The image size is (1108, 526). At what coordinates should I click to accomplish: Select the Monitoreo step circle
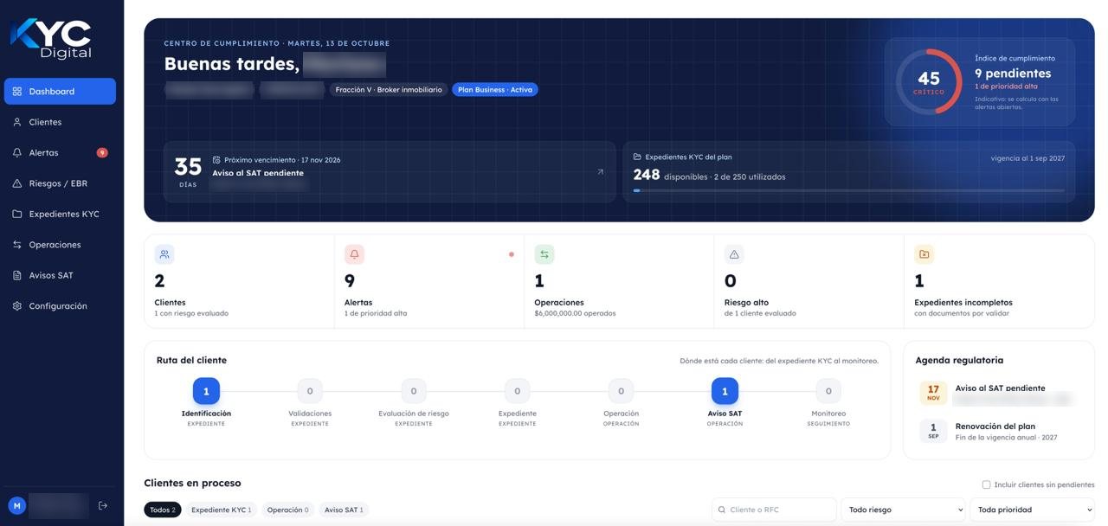tap(828, 391)
